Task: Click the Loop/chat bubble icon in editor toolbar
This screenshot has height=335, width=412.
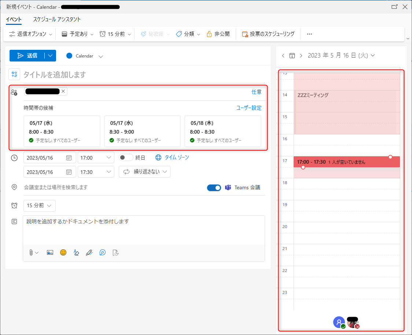Action: coord(103,253)
